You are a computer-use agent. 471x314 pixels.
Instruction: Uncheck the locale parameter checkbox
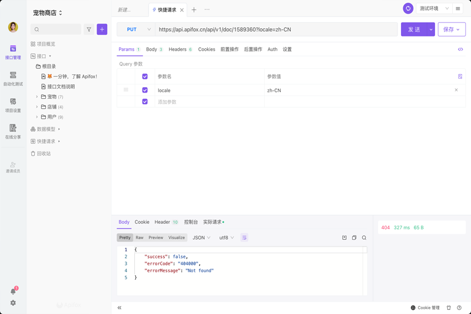click(x=145, y=90)
